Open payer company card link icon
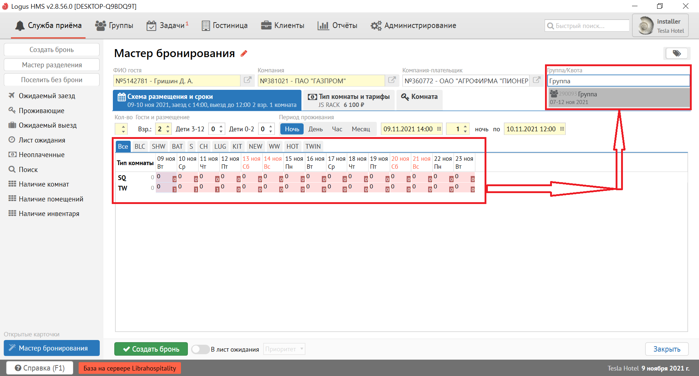 click(537, 80)
